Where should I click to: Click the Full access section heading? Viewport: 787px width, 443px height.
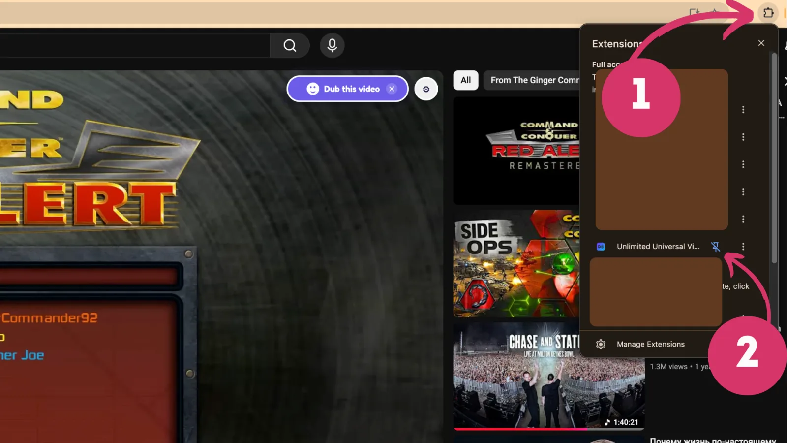[606, 64]
